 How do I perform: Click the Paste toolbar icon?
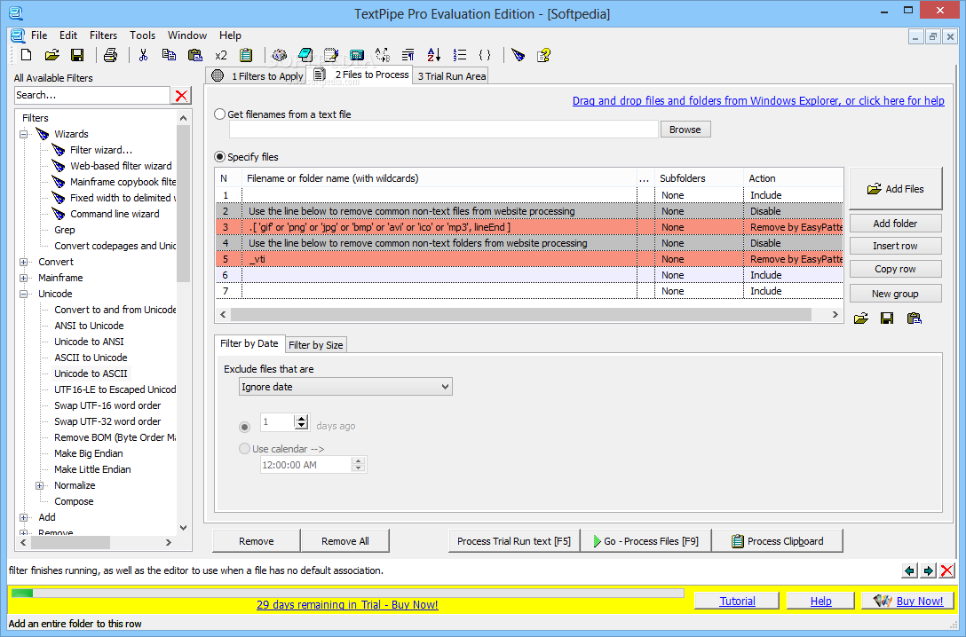click(x=194, y=55)
